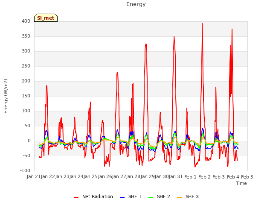Click the Feb 5 x-axis date label
This screenshot has width=273, height=205.
coord(247,177)
